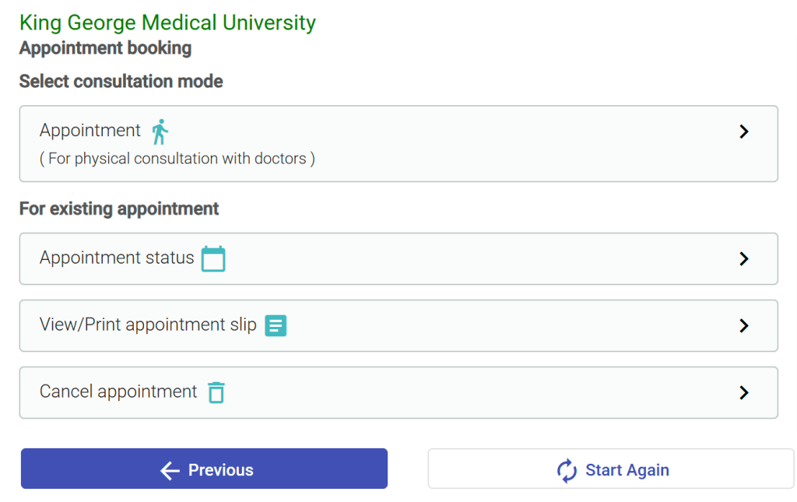
Task: Click the physical consultation with doctors description
Action: point(177,159)
